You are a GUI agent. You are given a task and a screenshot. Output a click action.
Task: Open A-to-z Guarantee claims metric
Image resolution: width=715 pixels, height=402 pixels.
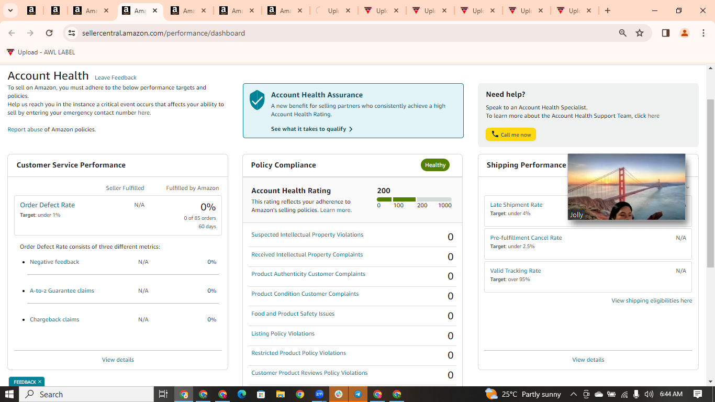(x=62, y=291)
